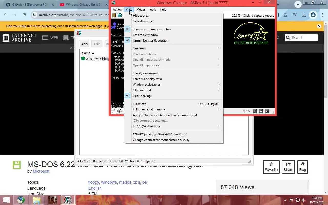
Task: Launch Chrome from the taskbar
Action: 21,200
